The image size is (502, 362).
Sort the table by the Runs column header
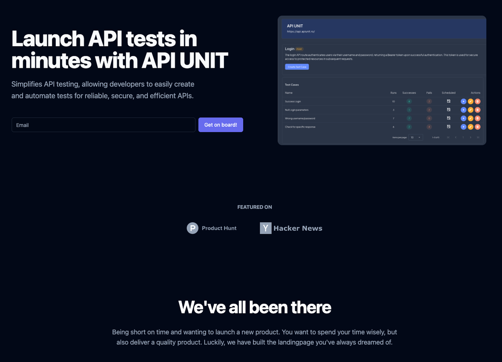(393, 93)
